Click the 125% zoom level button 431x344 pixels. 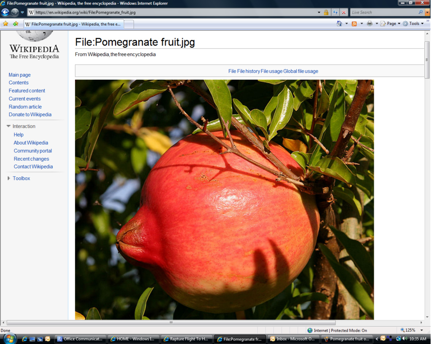point(408,330)
